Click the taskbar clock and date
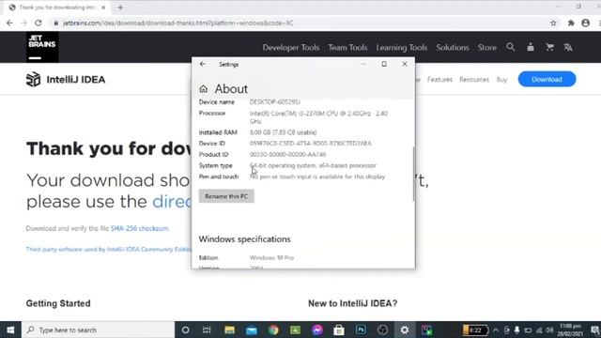601x338 pixels. [571, 330]
